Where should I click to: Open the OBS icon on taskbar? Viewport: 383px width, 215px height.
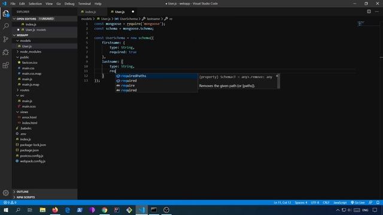(166, 210)
